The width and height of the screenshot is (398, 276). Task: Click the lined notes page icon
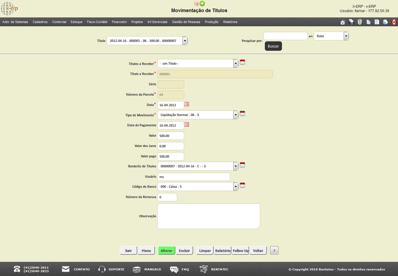(377, 22)
